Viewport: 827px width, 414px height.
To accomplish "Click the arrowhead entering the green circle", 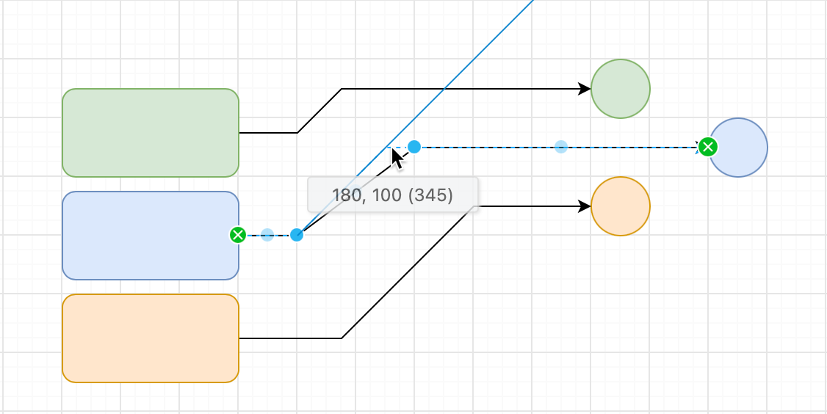I will coord(585,89).
